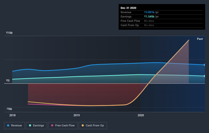Toggle the Revenue legend button
Image resolution: width=209 pixels, height=133 pixels.
click(x=15, y=126)
